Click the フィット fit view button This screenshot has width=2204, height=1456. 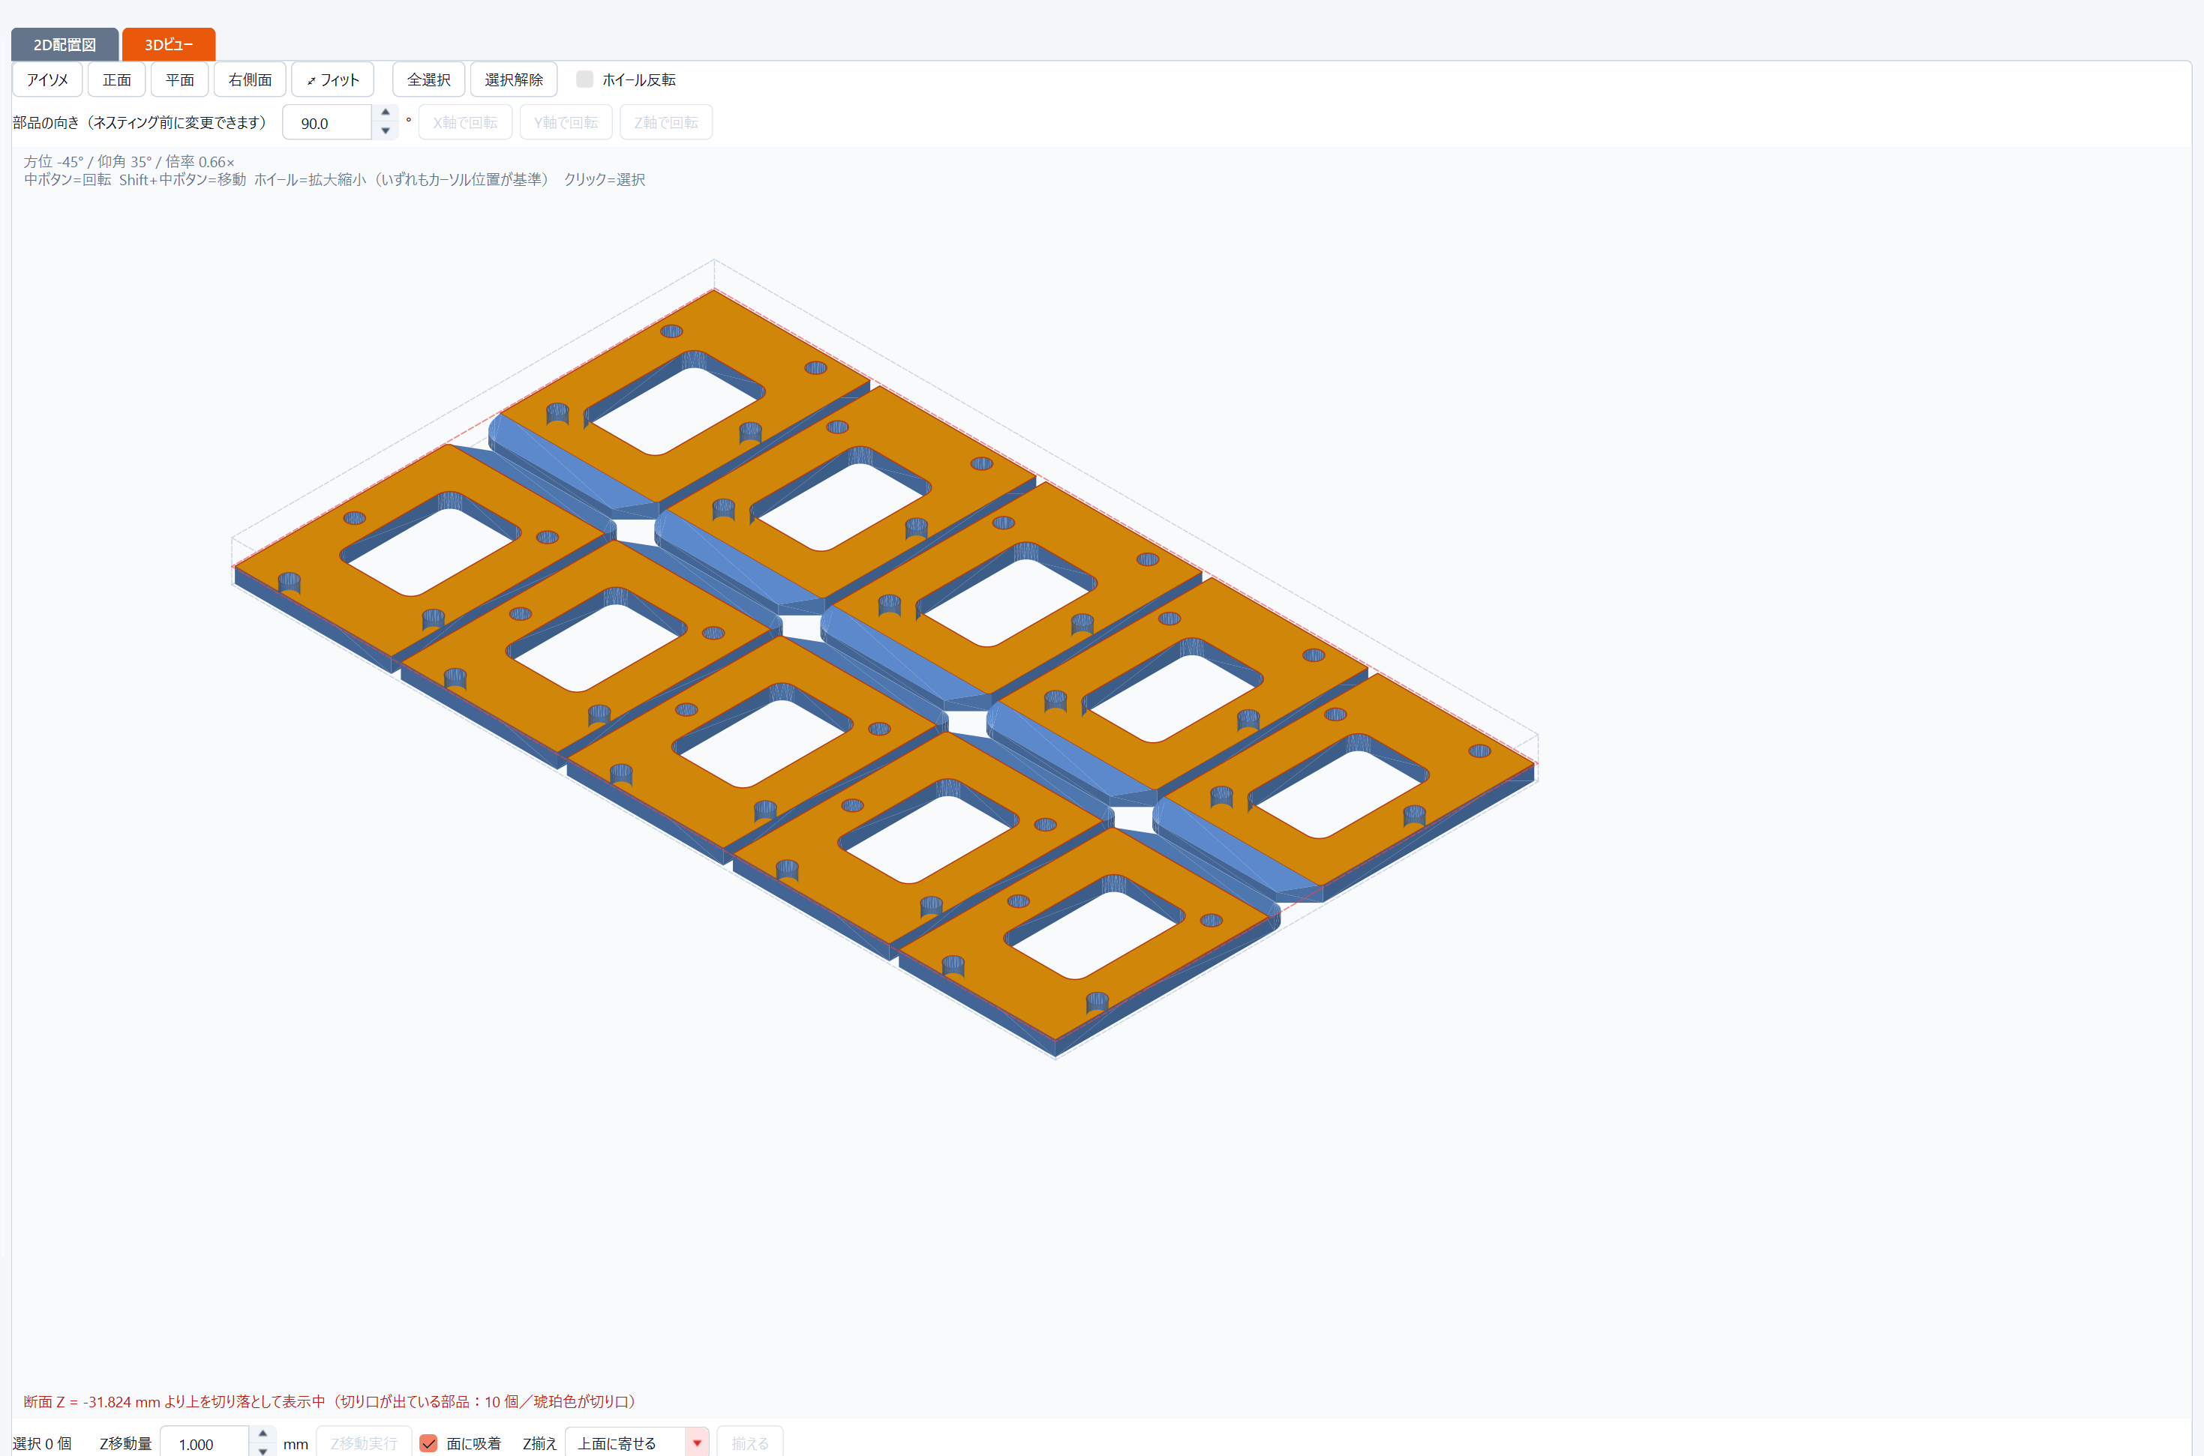[332, 80]
